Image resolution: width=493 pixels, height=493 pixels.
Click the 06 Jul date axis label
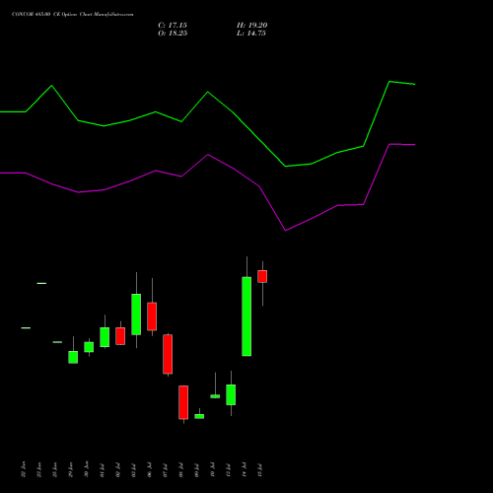point(150,470)
